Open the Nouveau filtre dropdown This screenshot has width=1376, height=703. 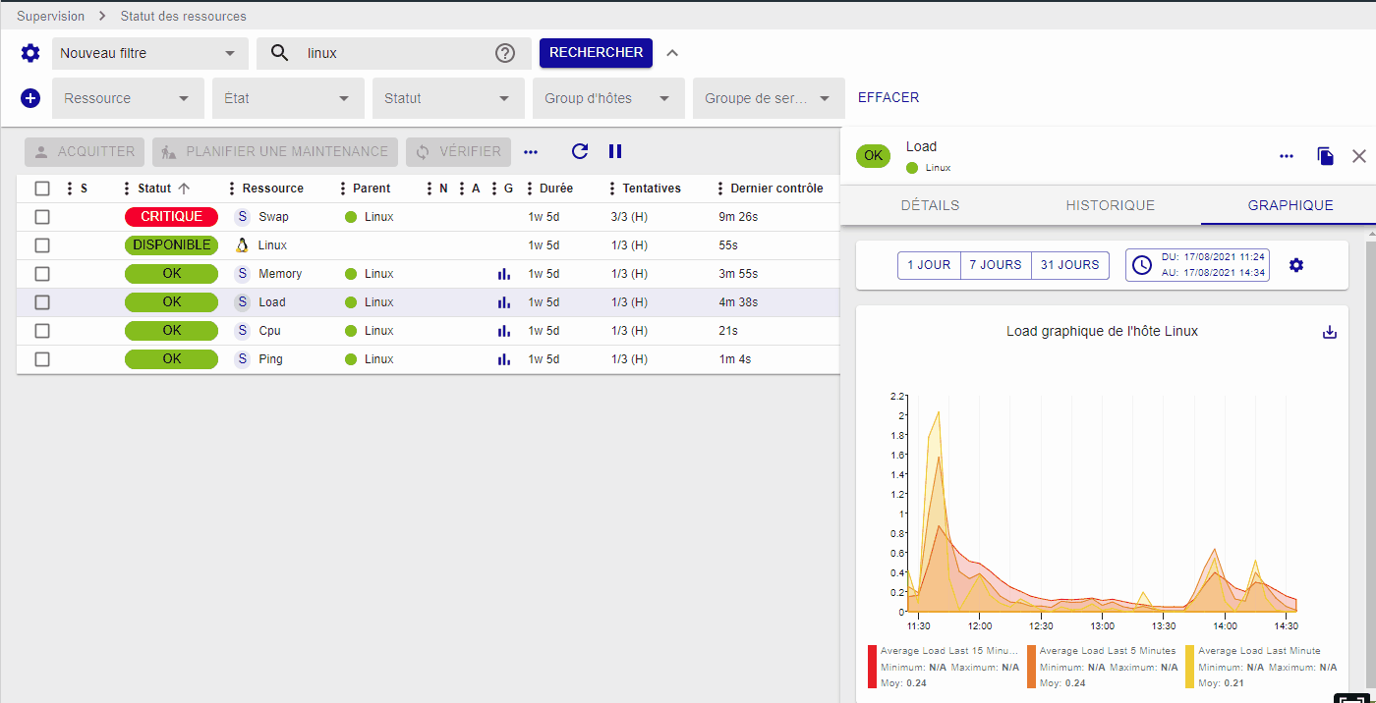(149, 53)
